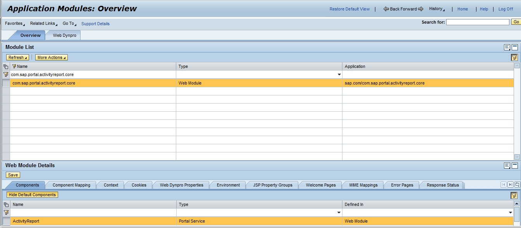This screenshot has height=228, width=521.
Task: Open the Error Pages tab
Action: [402, 185]
